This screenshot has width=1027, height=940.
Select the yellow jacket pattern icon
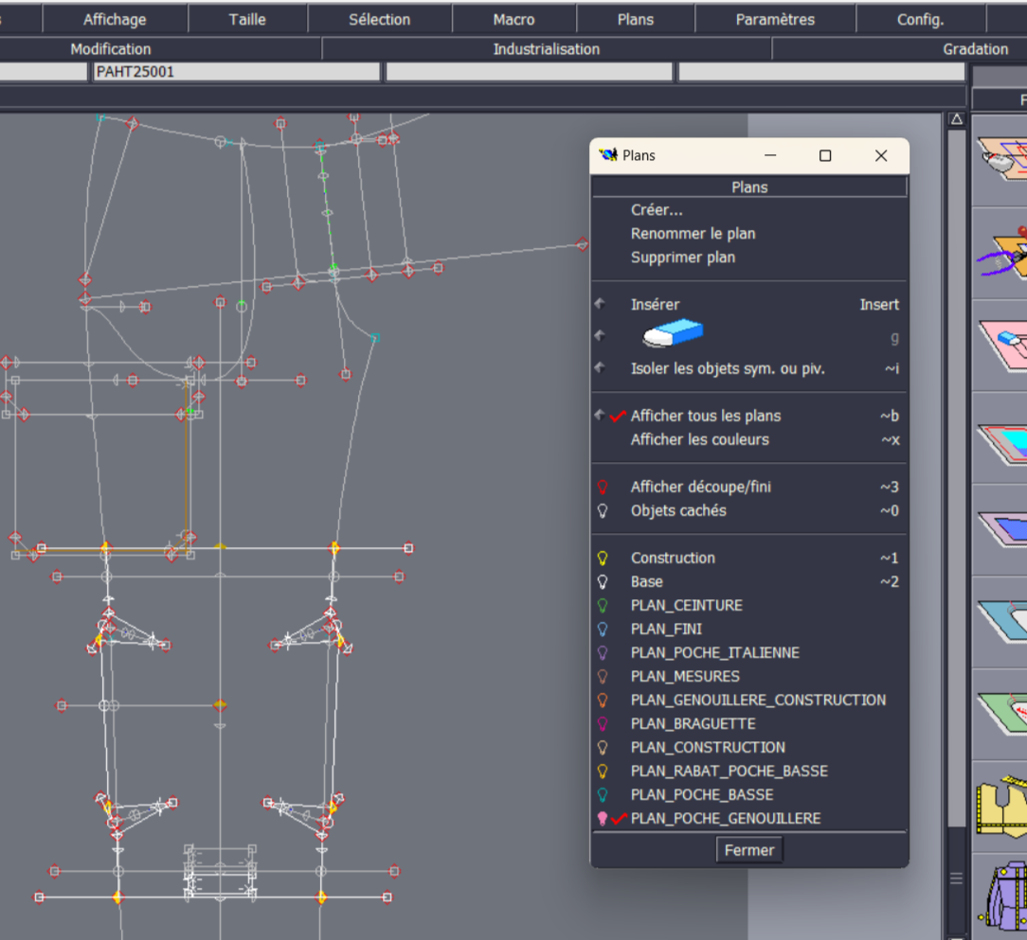1001,807
